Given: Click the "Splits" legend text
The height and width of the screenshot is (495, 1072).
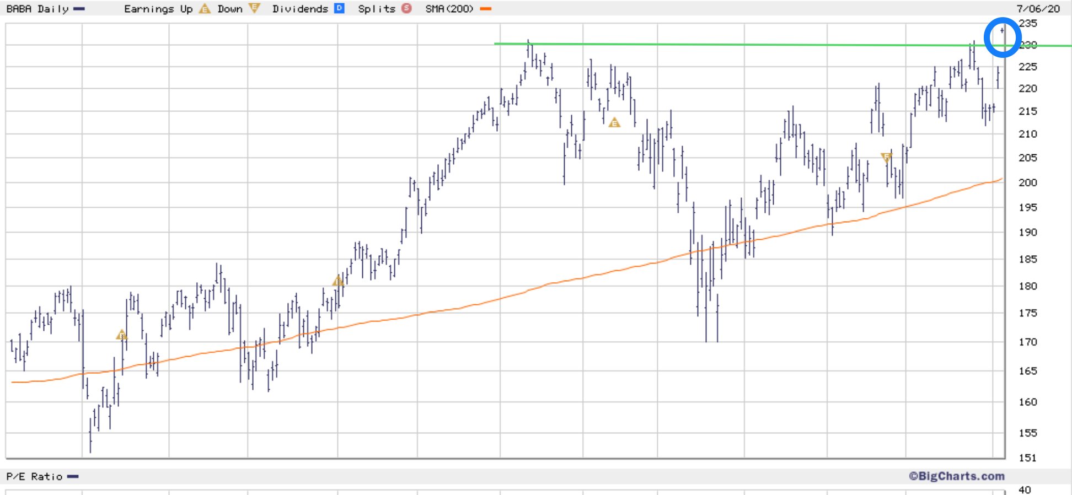Looking at the screenshot, I should (x=377, y=9).
